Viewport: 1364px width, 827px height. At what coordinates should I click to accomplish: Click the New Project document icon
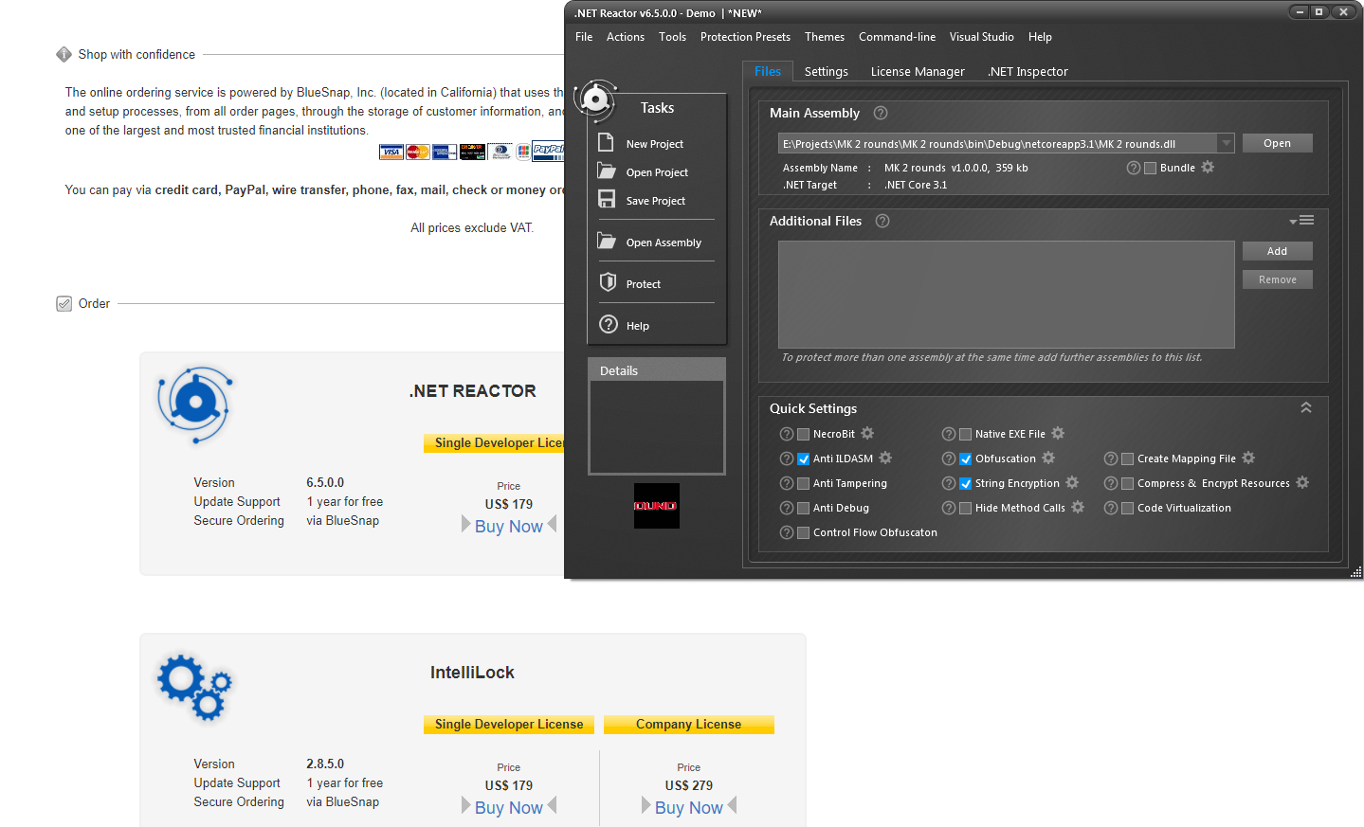pos(607,143)
